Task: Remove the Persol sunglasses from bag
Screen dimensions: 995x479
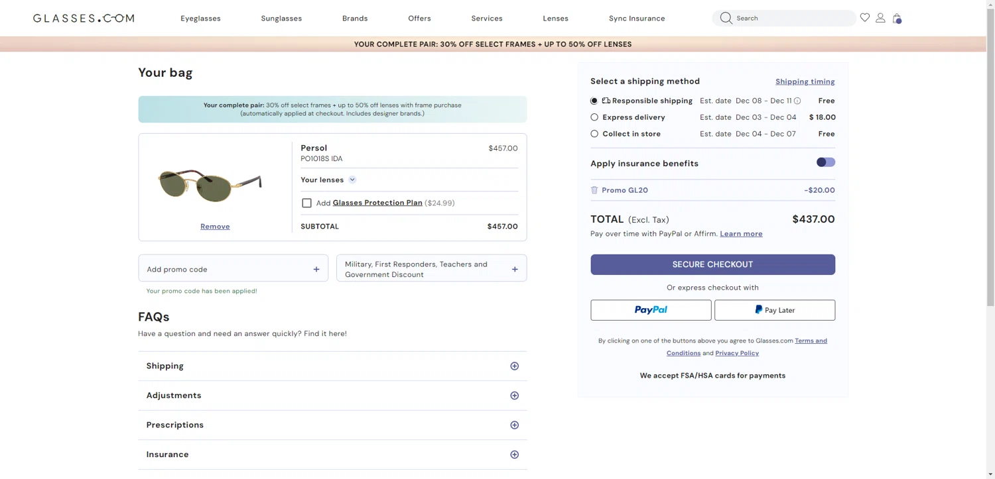Action: [x=215, y=227]
